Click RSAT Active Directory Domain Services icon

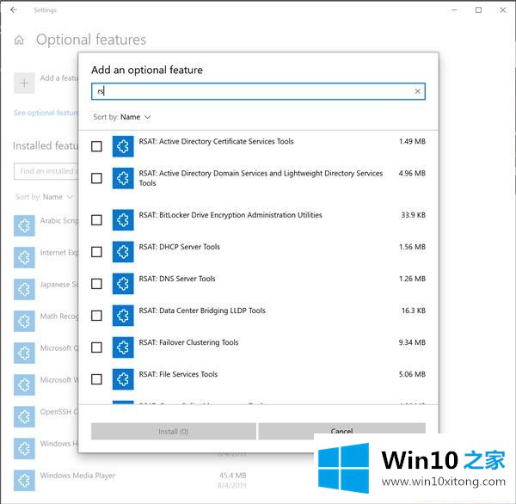[123, 178]
